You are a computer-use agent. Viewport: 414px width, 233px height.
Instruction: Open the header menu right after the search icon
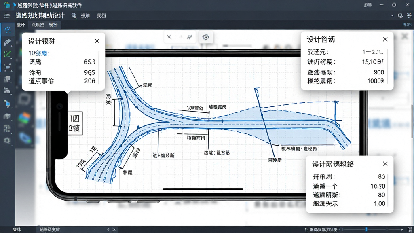[x=86, y=16]
